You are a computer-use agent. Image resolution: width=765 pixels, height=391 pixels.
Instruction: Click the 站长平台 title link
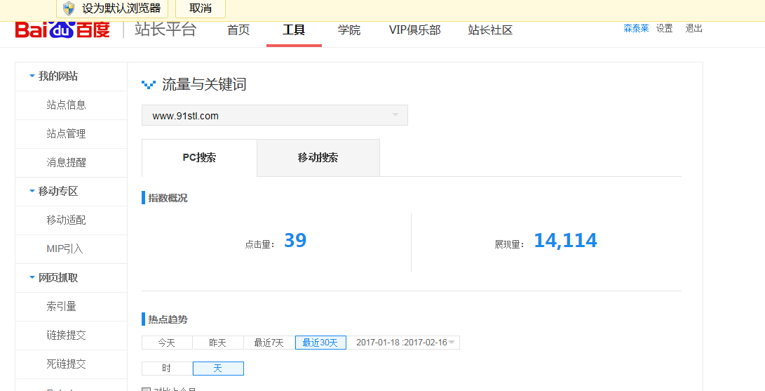165,29
